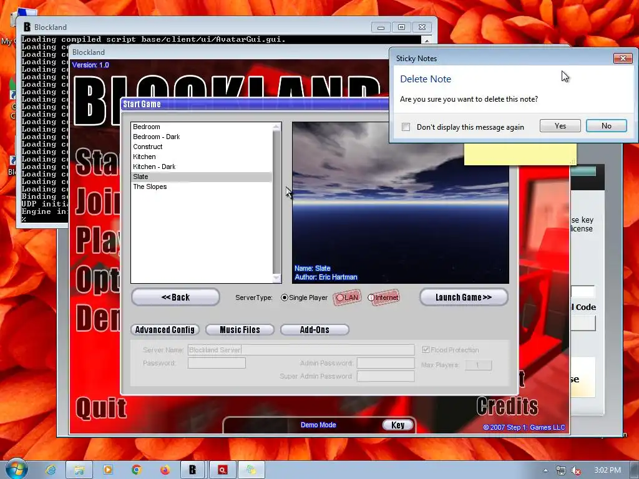Check Don't display this message again
Image resolution: width=639 pixels, height=479 pixels.
(406, 127)
